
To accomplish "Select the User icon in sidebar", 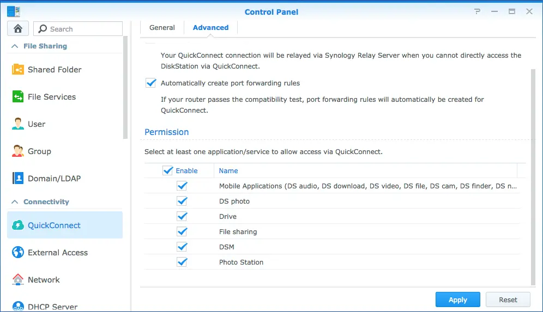I will tap(18, 124).
